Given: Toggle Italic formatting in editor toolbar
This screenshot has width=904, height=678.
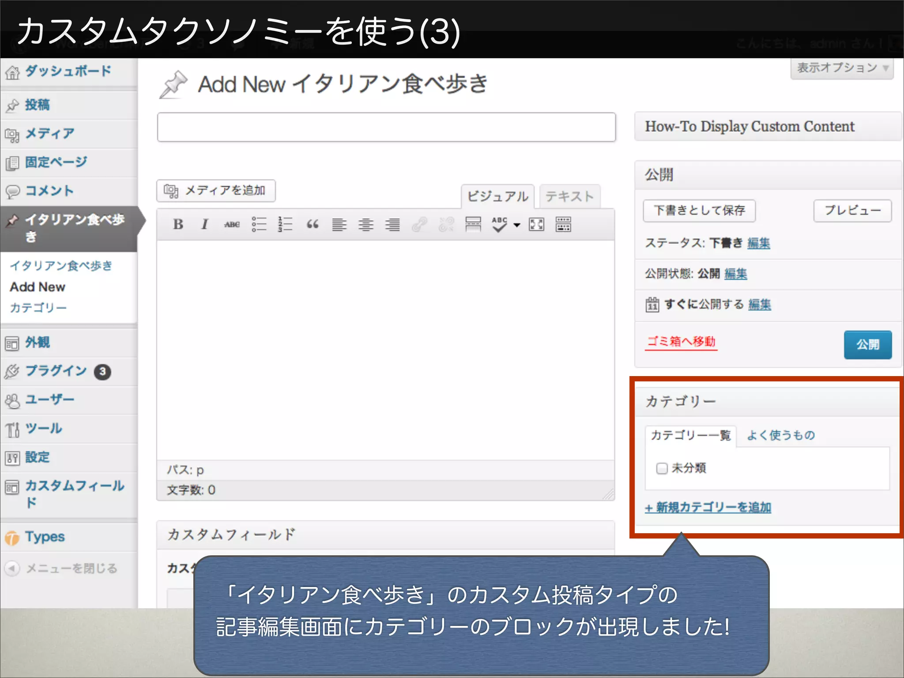Looking at the screenshot, I should coord(204,225).
